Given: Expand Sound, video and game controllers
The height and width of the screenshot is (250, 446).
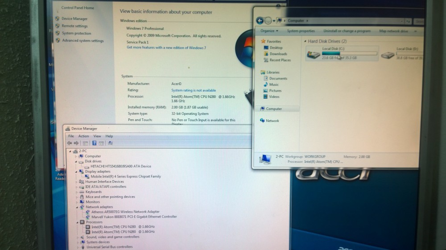Looking at the screenshot, I should [x=78, y=237].
